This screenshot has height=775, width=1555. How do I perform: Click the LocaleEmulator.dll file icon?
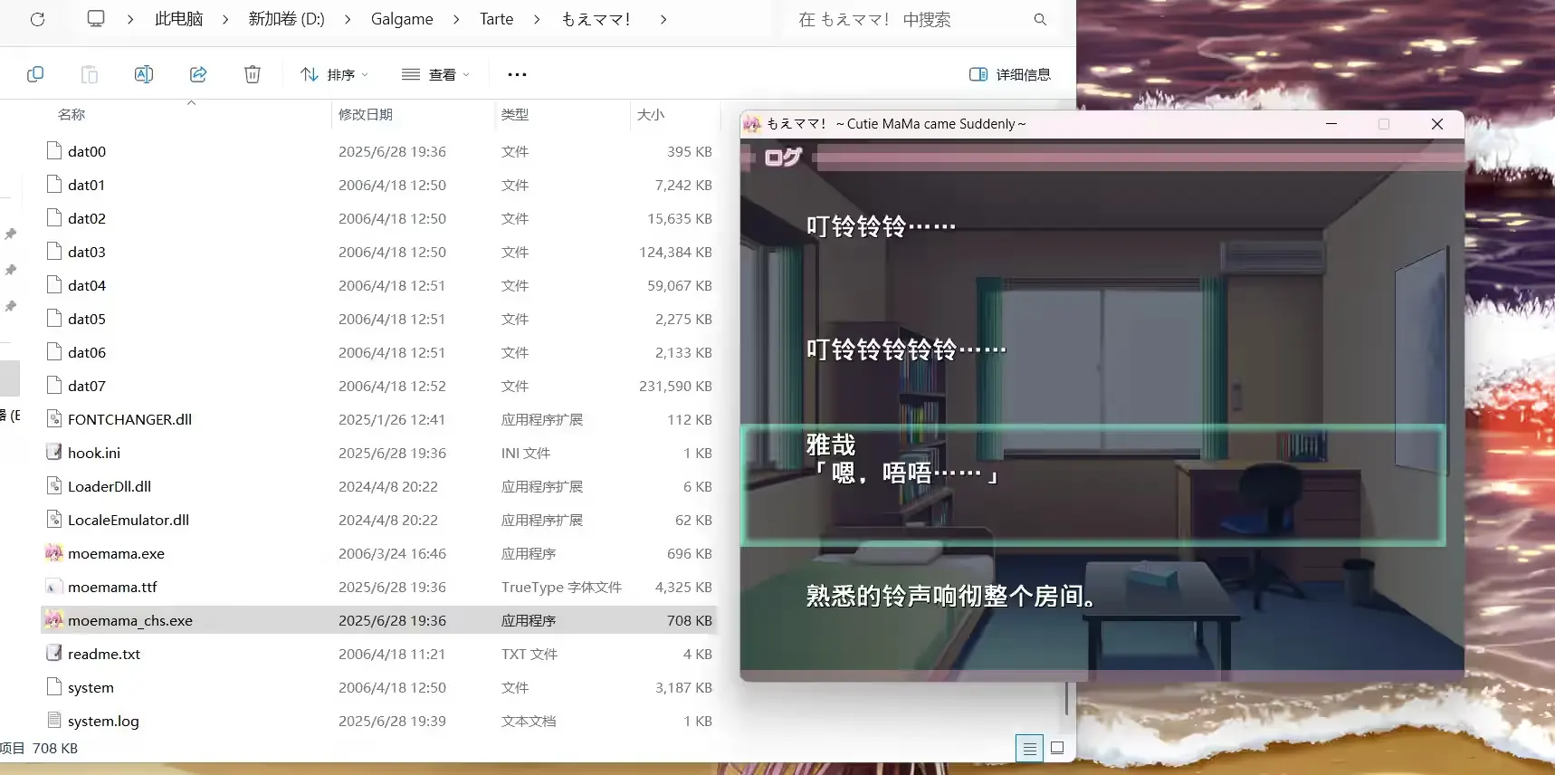(54, 520)
